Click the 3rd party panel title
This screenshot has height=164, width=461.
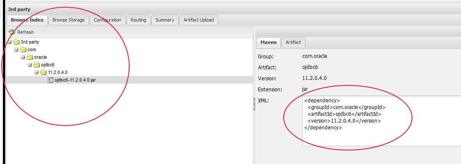click(x=19, y=9)
